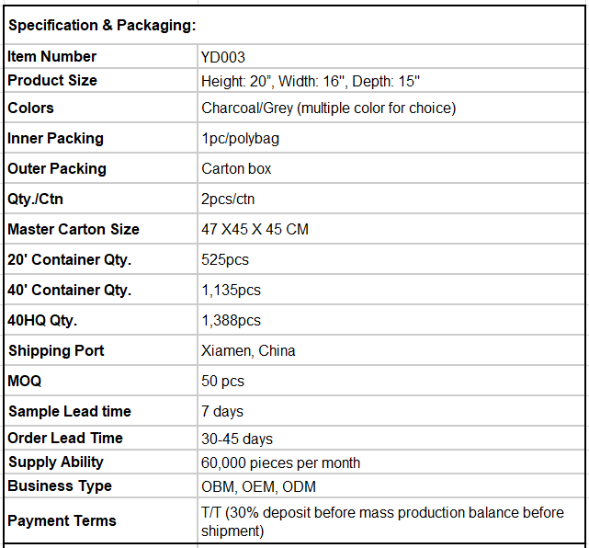This screenshot has height=548, width=589.
Task: Select the Item Number label cell
Action: [x=51, y=57]
